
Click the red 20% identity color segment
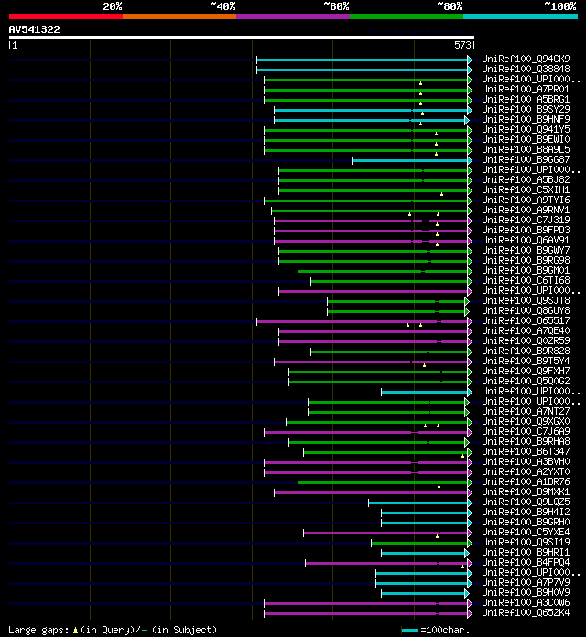tap(66, 16)
